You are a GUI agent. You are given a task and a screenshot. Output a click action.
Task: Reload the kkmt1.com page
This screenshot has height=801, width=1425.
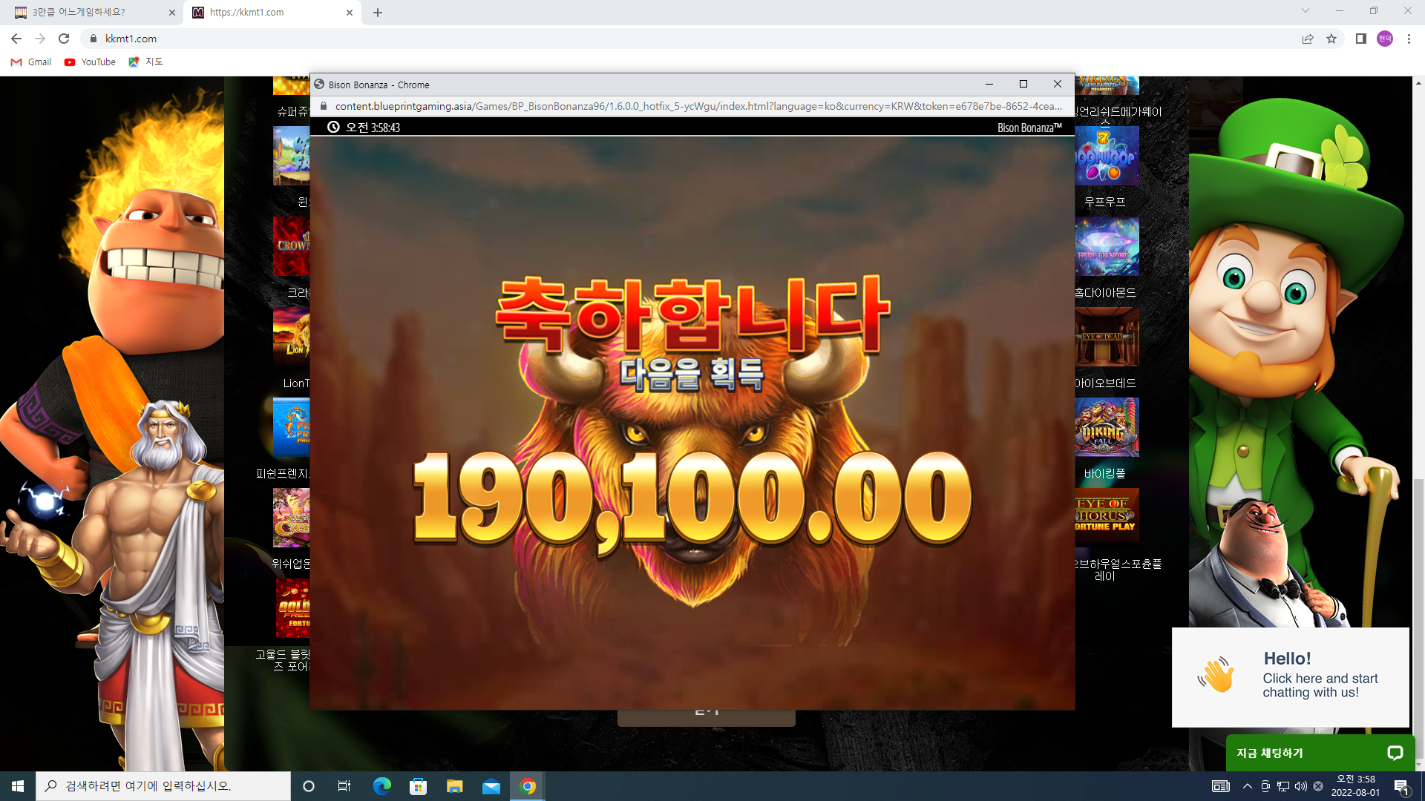(x=64, y=39)
